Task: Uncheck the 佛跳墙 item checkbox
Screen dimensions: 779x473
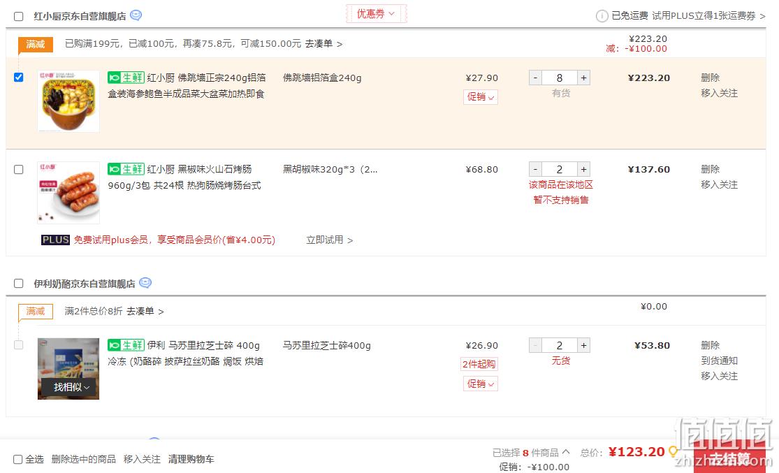Action: coord(18,77)
